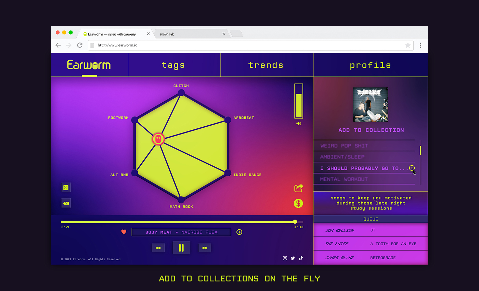This screenshot has height=291, width=479.
Task: Like the track with the heart icon
Action: click(124, 232)
